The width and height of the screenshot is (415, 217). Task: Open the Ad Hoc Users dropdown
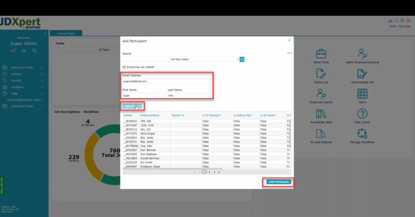coord(204,59)
